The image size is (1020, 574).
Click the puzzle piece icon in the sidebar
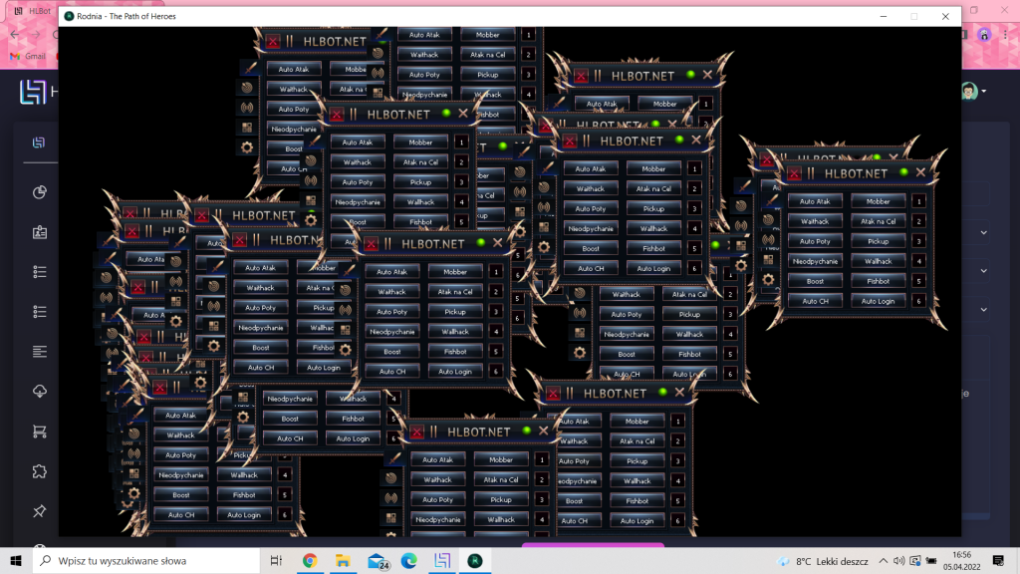click(40, 471)
